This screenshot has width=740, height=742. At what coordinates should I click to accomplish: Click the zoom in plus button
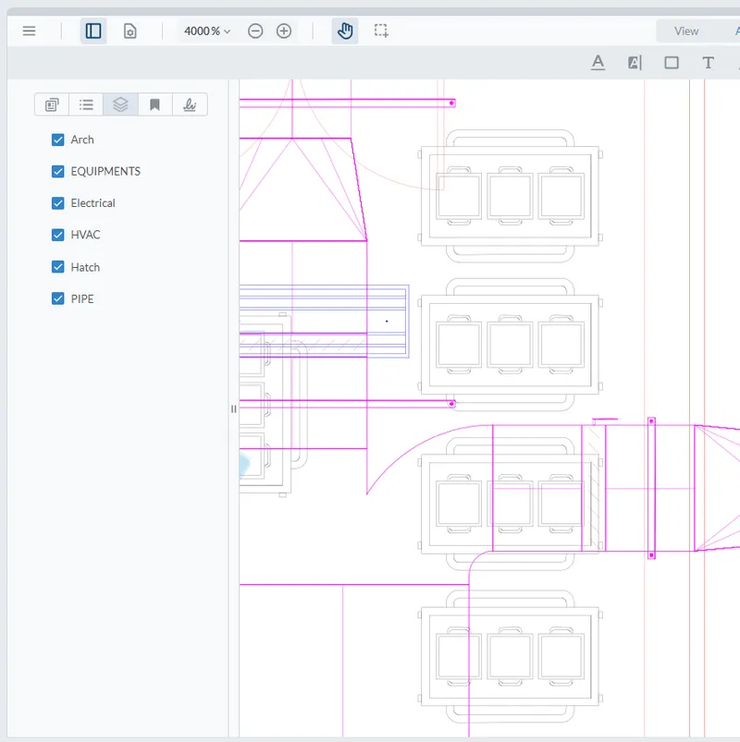pyautogui.click(x=284, y=31)
